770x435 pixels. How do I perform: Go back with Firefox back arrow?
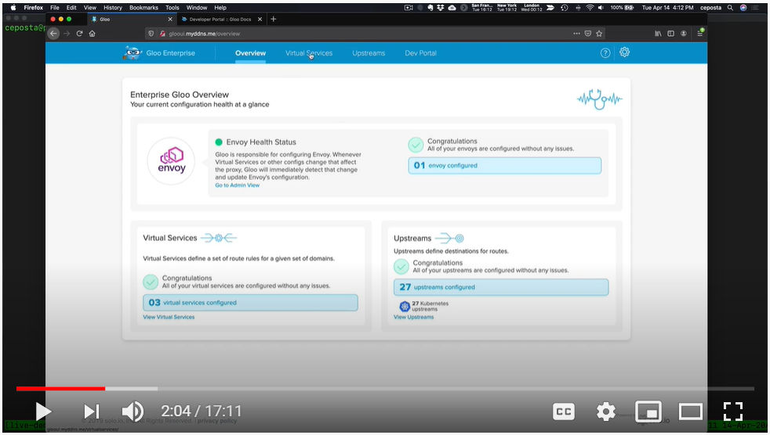53,34
